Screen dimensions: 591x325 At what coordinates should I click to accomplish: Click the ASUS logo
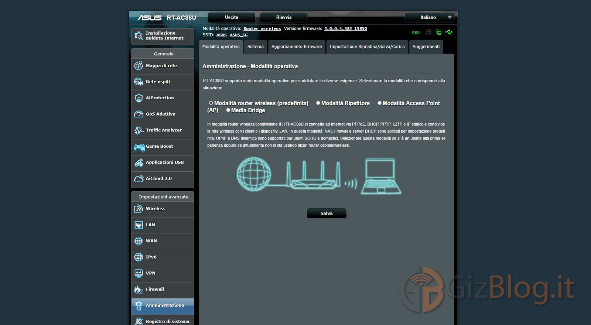click(150, 18)
